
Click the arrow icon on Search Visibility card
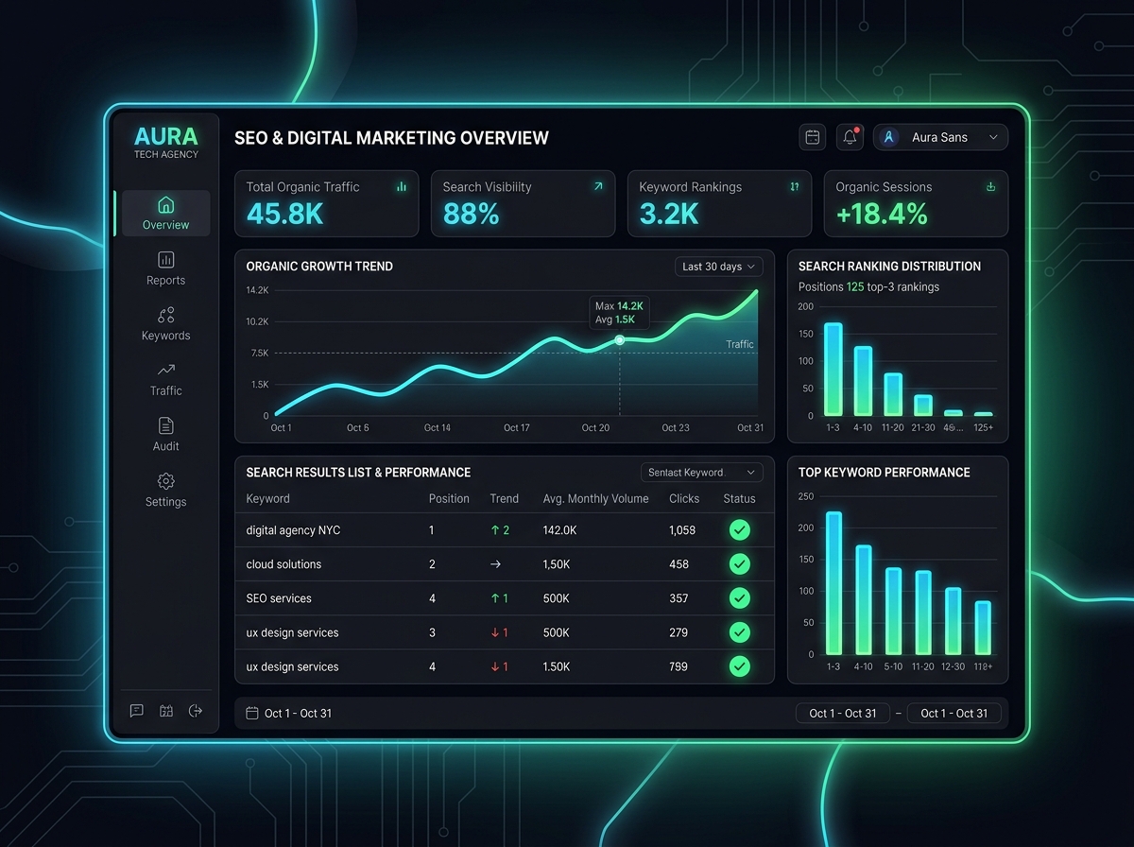click(x=598, y=187)
